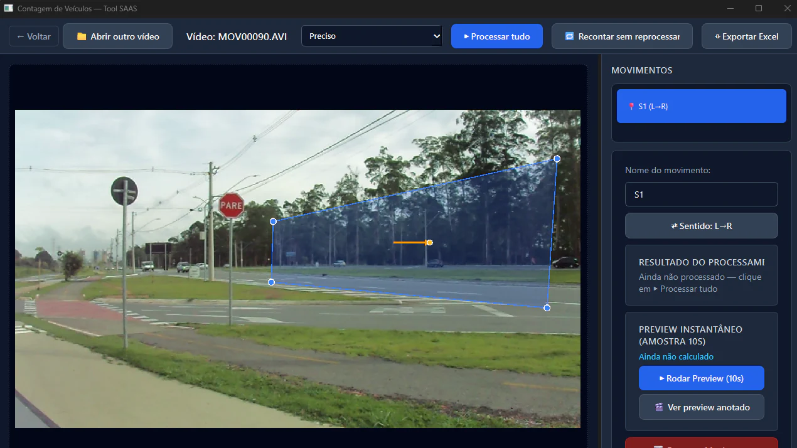
Task: Export results with Exportar Excel
Action: coord(746,36)
